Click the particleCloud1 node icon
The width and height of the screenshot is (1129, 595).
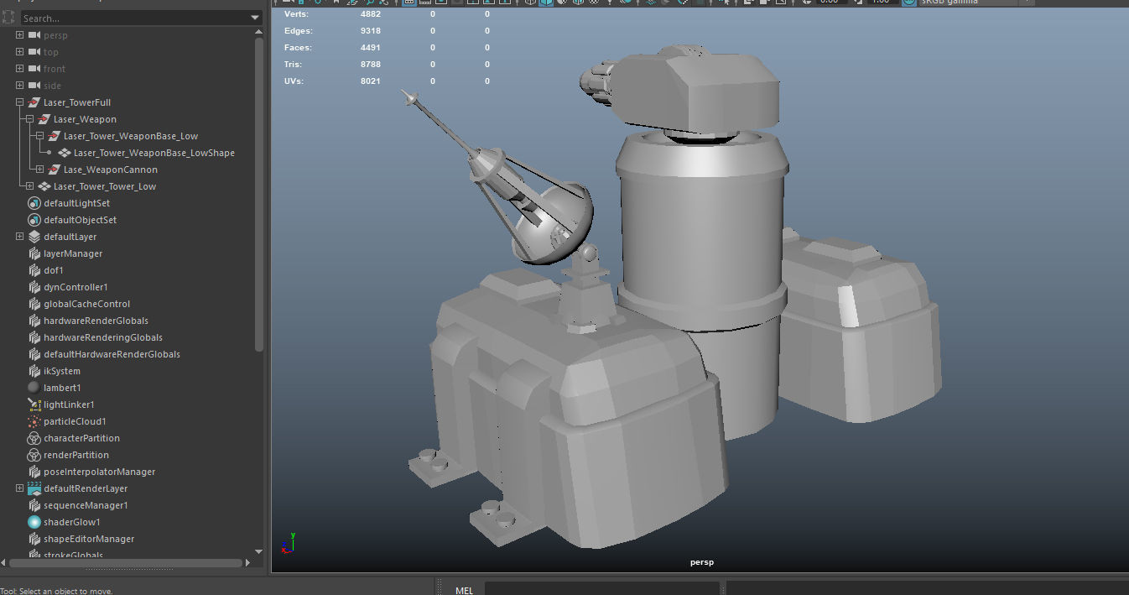tap(34, 421)
